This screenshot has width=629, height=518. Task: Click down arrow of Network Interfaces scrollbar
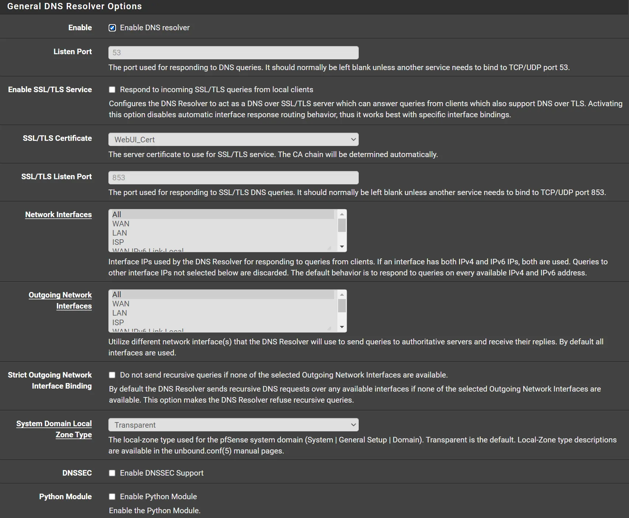tap(342, 247)
